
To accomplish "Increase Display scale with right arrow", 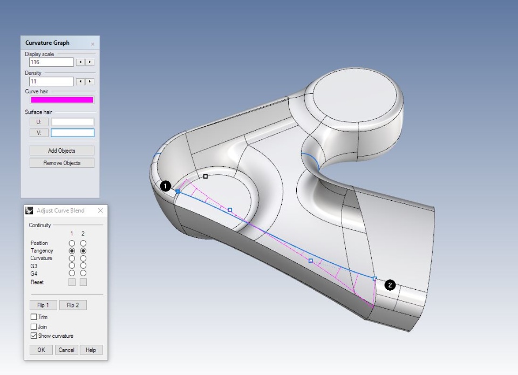I will coord(90,62).
